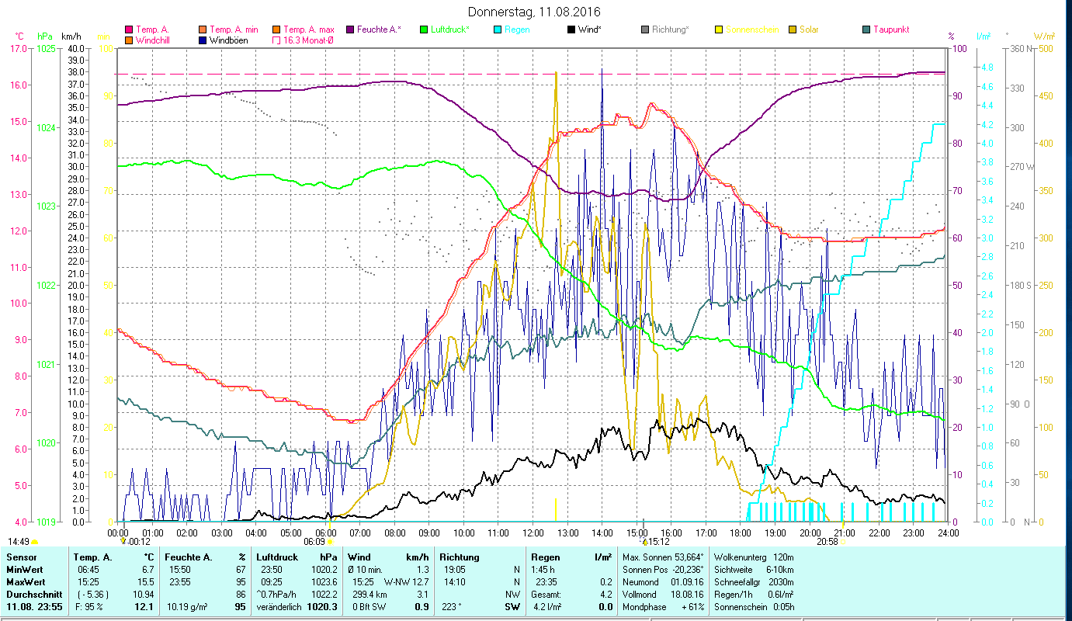Select the MinWert row label
This screenshot has height=621, width=1072.
pos(25,570)
